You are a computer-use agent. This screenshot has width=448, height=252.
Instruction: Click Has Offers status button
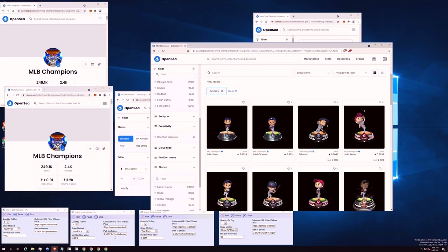pyautogui.click(x=141, y=146)
